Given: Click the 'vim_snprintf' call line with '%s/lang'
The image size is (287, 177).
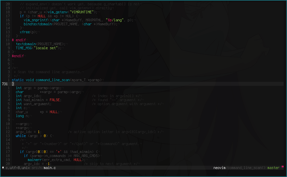Looking at the screenshot, I should click(x=79, y=20).
